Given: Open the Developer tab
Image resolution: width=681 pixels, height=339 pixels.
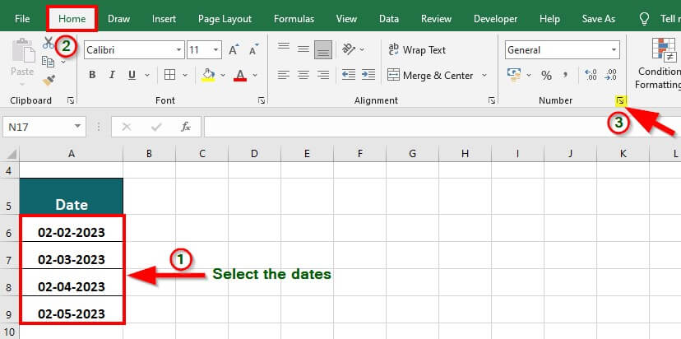Looking at the screenshot, I should pyautogui.click(x=496, y=19).
